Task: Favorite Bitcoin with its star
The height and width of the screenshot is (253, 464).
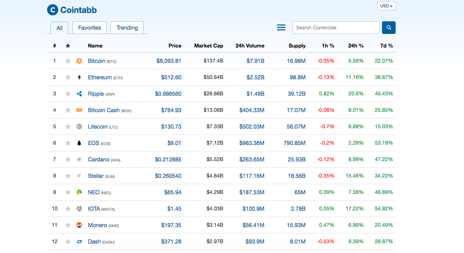Action: pyautogui.click(x=68, y=61)
